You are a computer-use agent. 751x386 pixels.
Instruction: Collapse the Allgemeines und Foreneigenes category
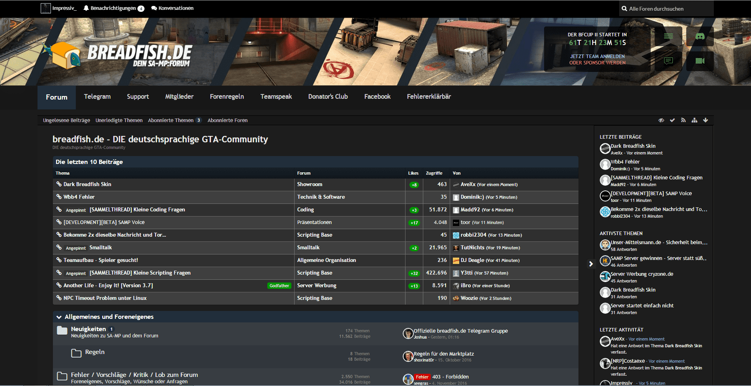59,317
